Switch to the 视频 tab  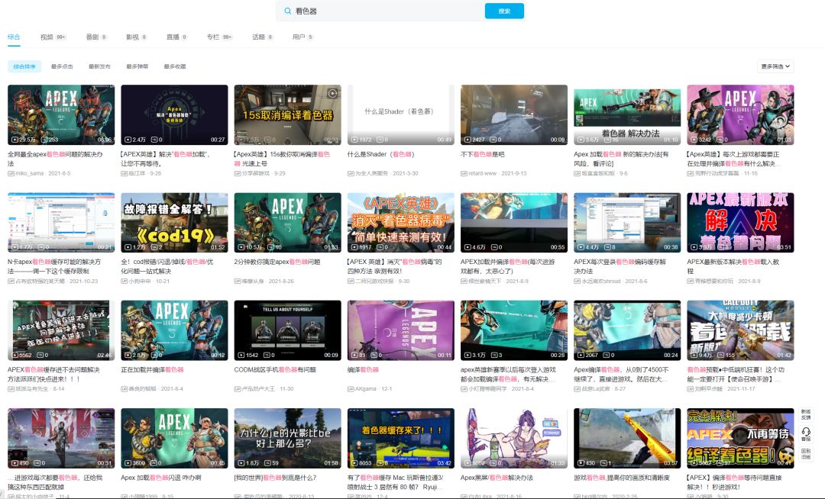tap(53, 37)
